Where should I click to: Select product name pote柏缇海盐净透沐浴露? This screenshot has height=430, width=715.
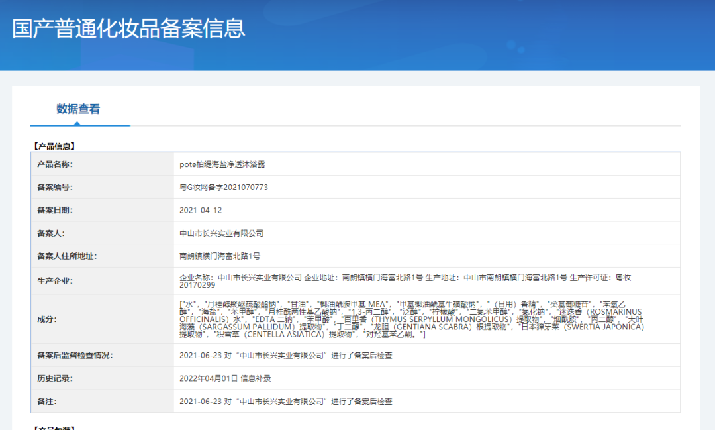click(x=222, y=164)
